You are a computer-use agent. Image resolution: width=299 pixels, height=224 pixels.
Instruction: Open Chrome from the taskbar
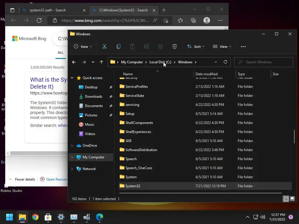35,217
